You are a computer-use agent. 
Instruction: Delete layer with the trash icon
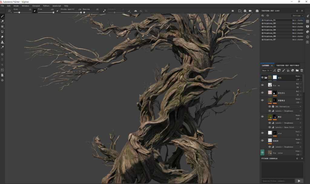pyautogui.click(x=302, y=70)
